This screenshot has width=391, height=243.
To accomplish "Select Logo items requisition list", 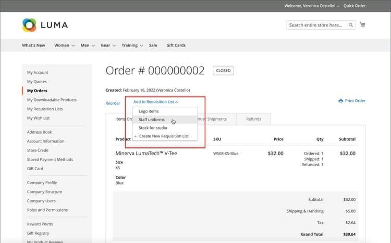I will 165,111.
